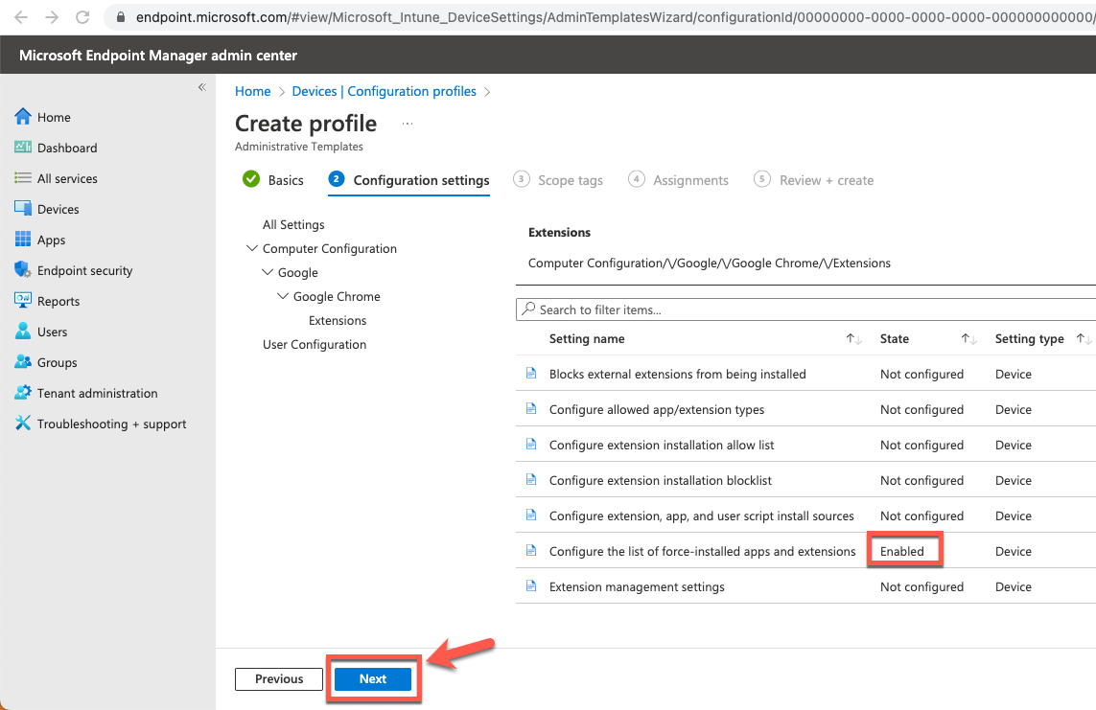Sort by Setting name arrows
Viewport: 1096px width, 710px height.
tap(853, 338)
